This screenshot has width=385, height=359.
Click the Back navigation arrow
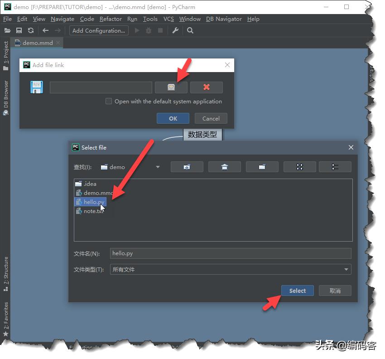coord(45,30)
